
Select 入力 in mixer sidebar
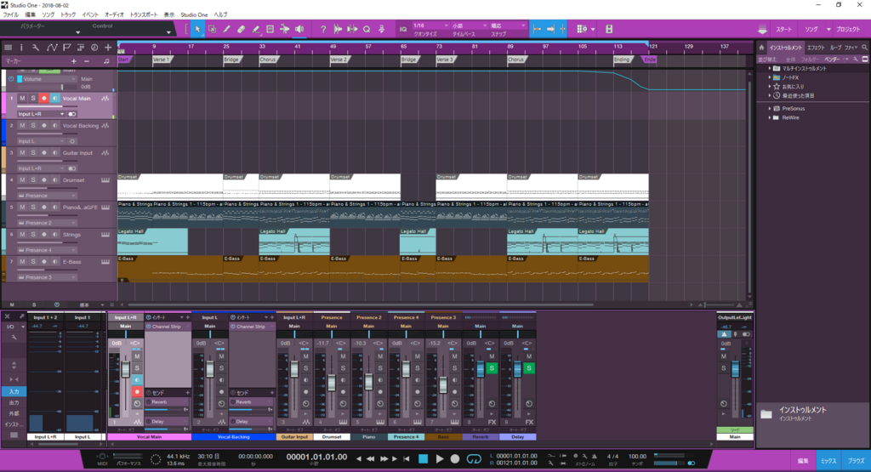(x=14, y=391)
